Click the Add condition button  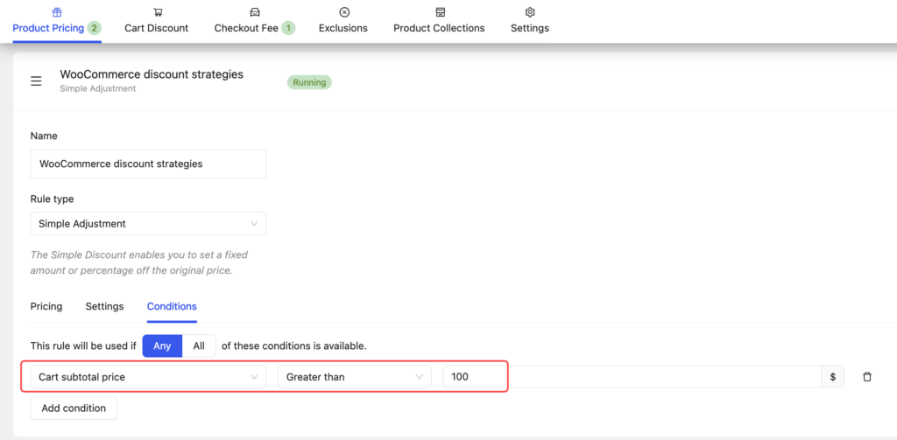[x=74, y=408]
